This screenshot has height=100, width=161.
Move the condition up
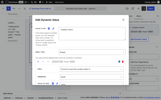pos(43,62)
